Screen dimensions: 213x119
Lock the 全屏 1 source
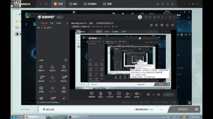click(x=42, y=28)
